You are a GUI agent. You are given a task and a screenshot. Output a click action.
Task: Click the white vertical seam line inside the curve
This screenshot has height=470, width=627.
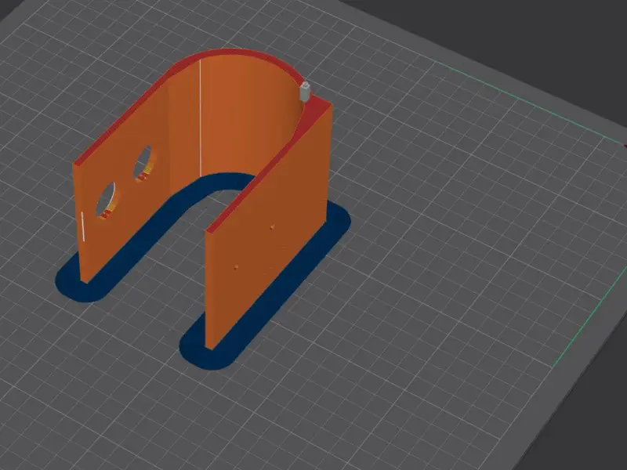[201, 118]
